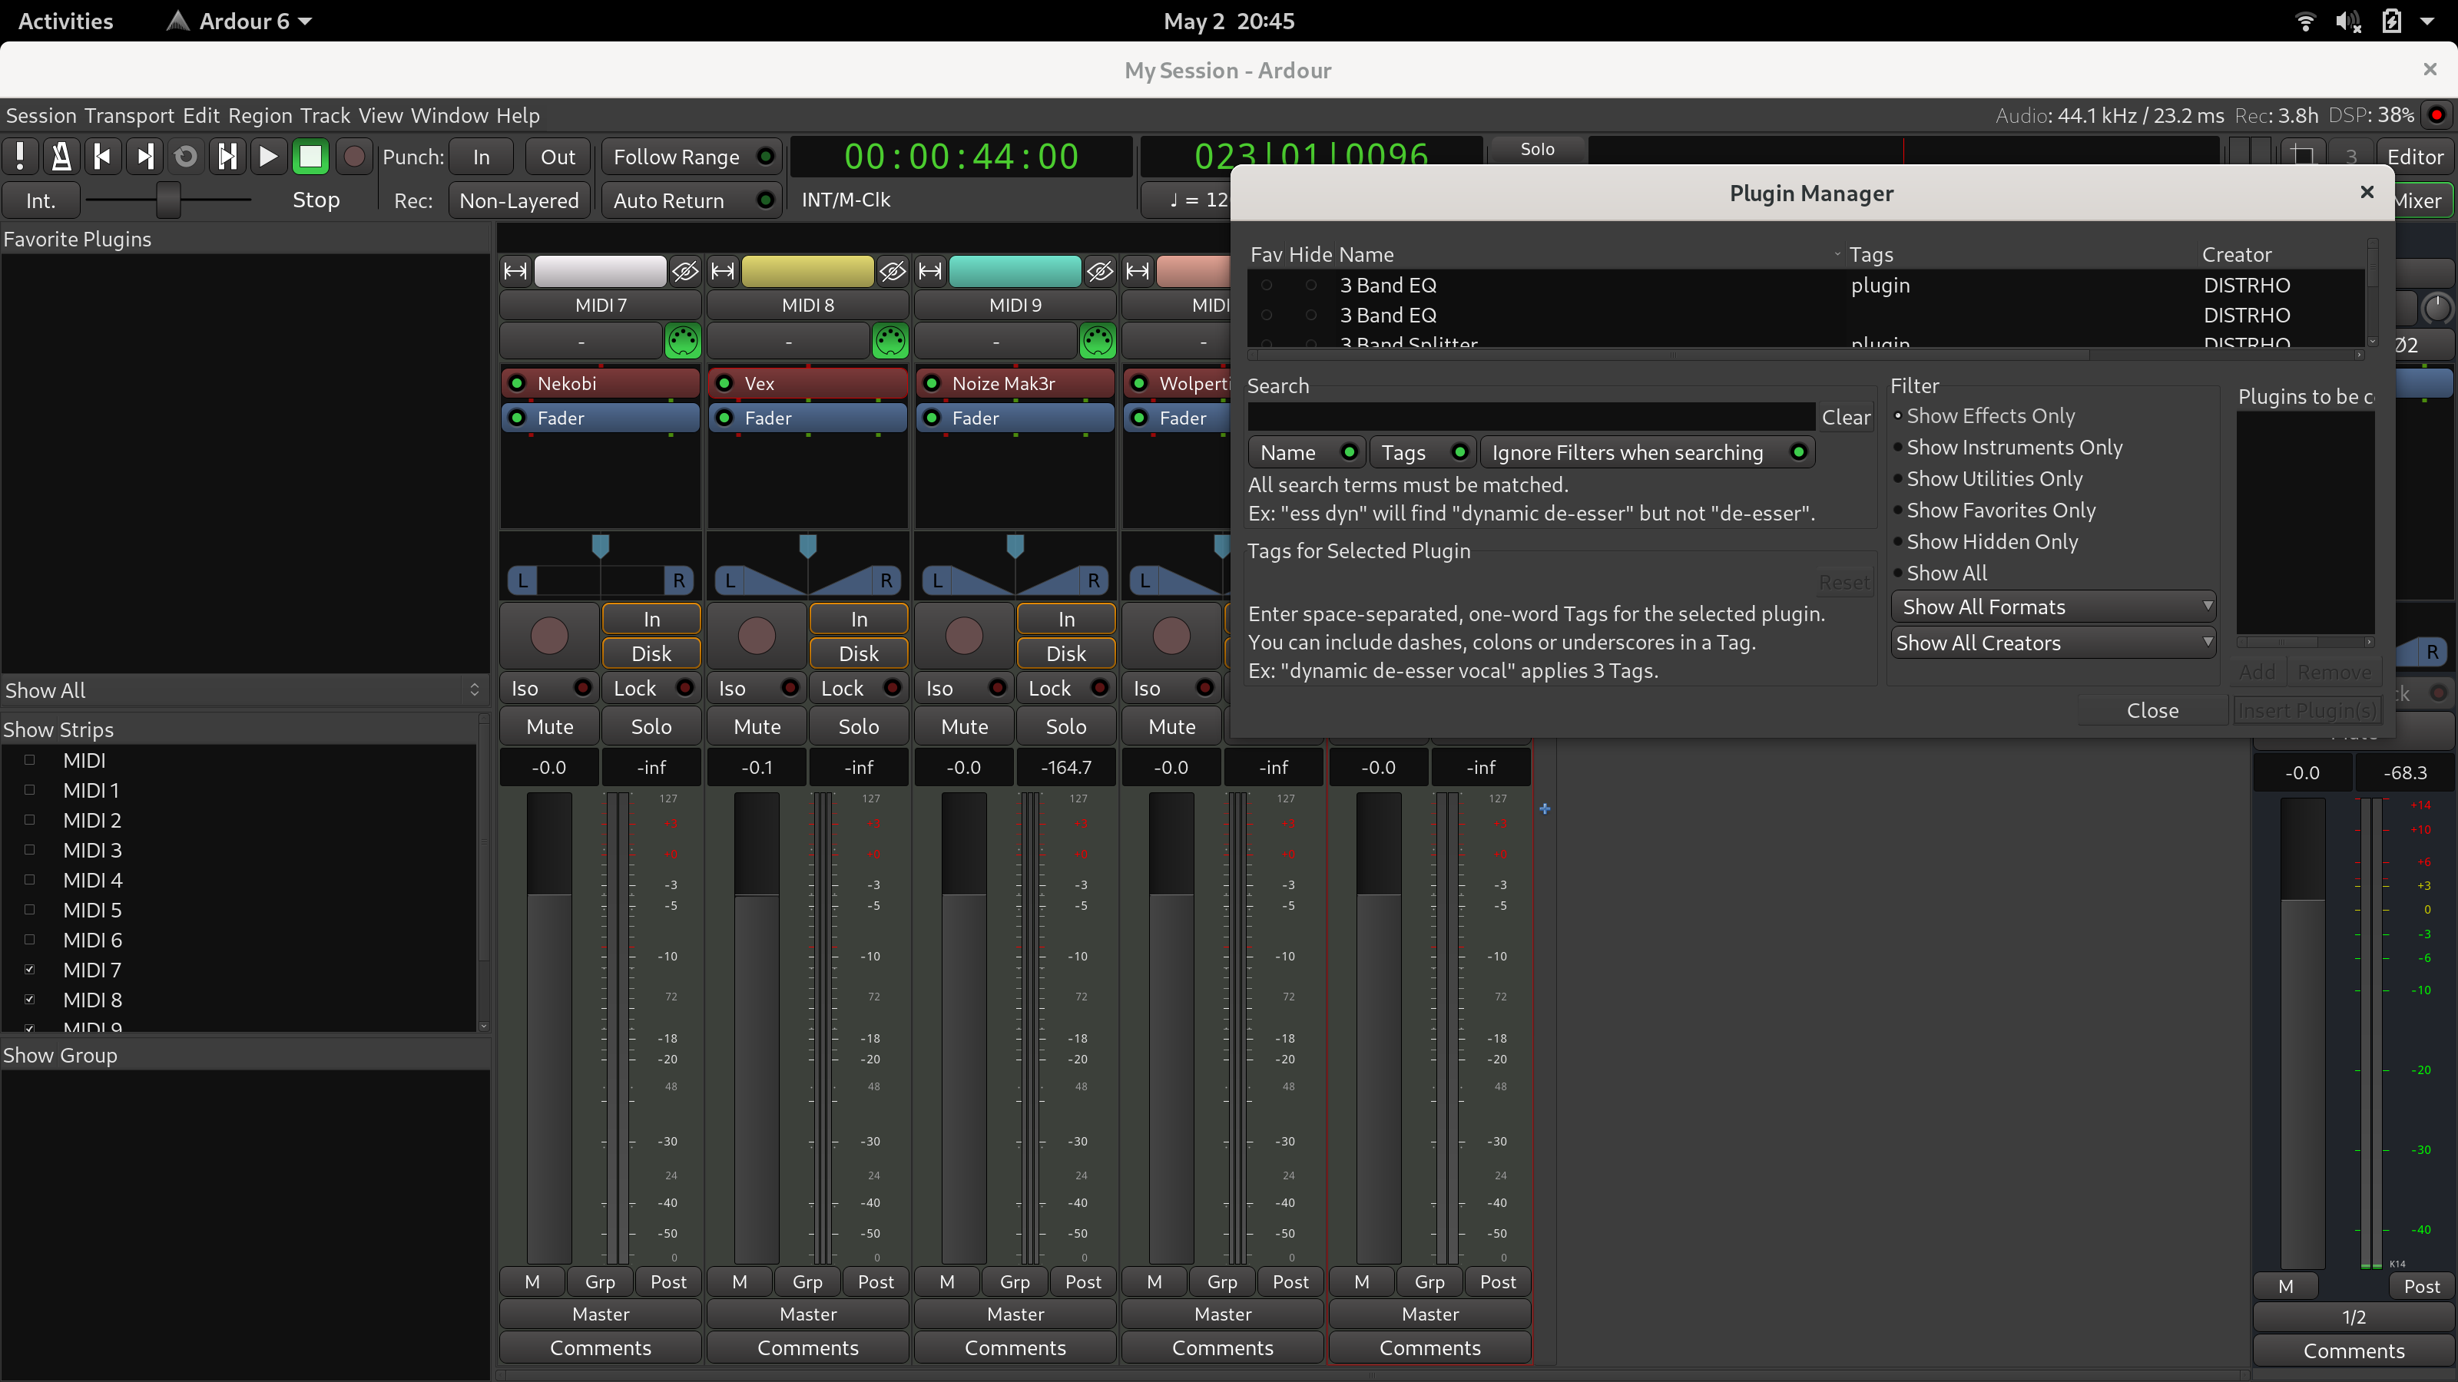Hide the MIDI 7 strip with eye icon
This screenshot has width=2458, height=1382.
click(x=684, y=272)
